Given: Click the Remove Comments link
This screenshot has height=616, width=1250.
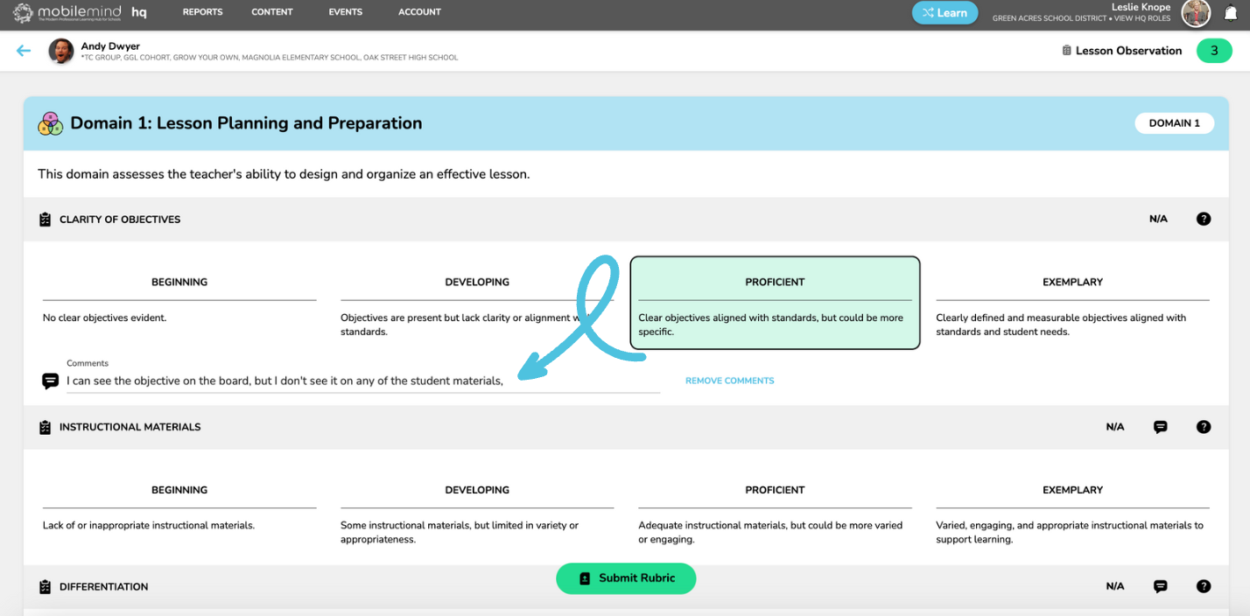Looking at the screenshot, I should [730, 381].
